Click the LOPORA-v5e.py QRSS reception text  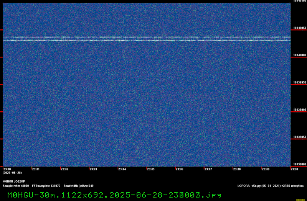coord(271,186)
